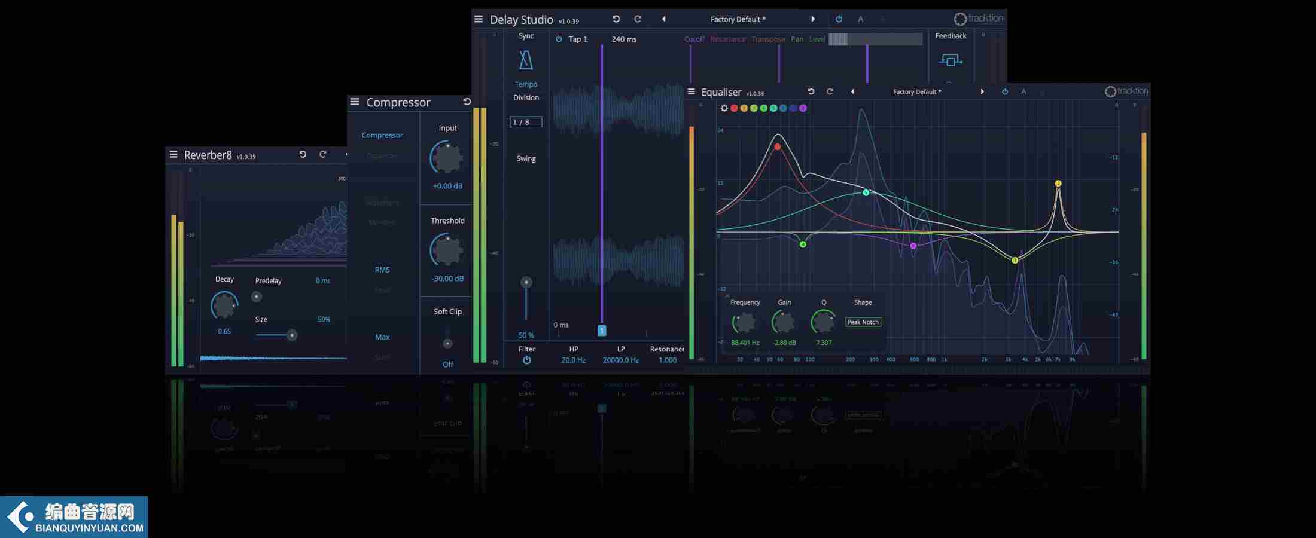
Task: Select A state in Equaliser
Action: [x=1023, y=91]
